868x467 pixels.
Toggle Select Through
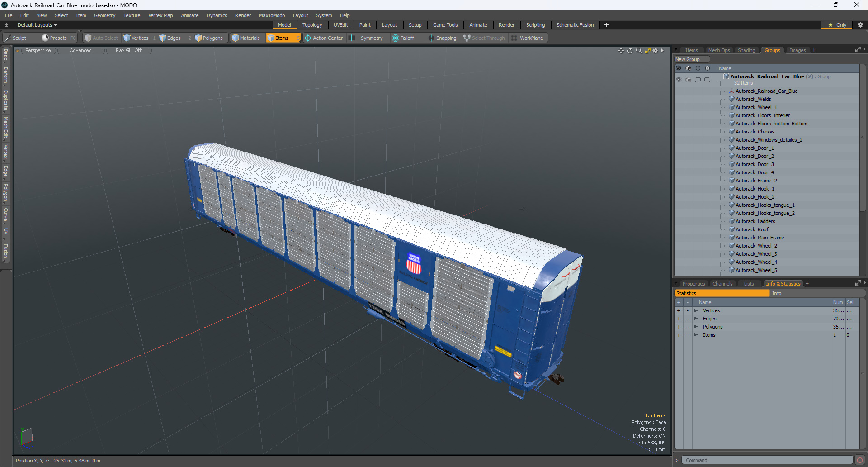click(x=484, y=38)
